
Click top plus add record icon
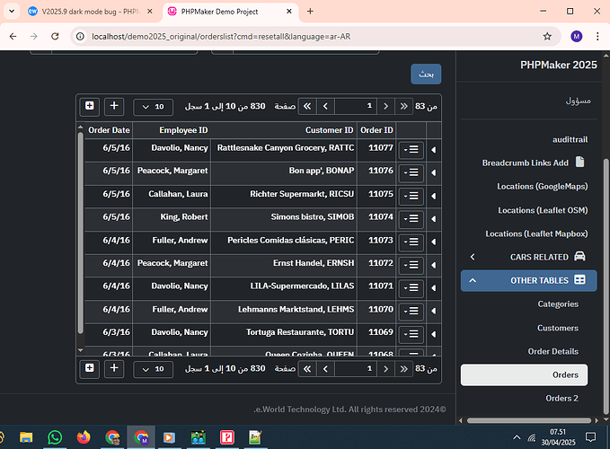[114, 106]
